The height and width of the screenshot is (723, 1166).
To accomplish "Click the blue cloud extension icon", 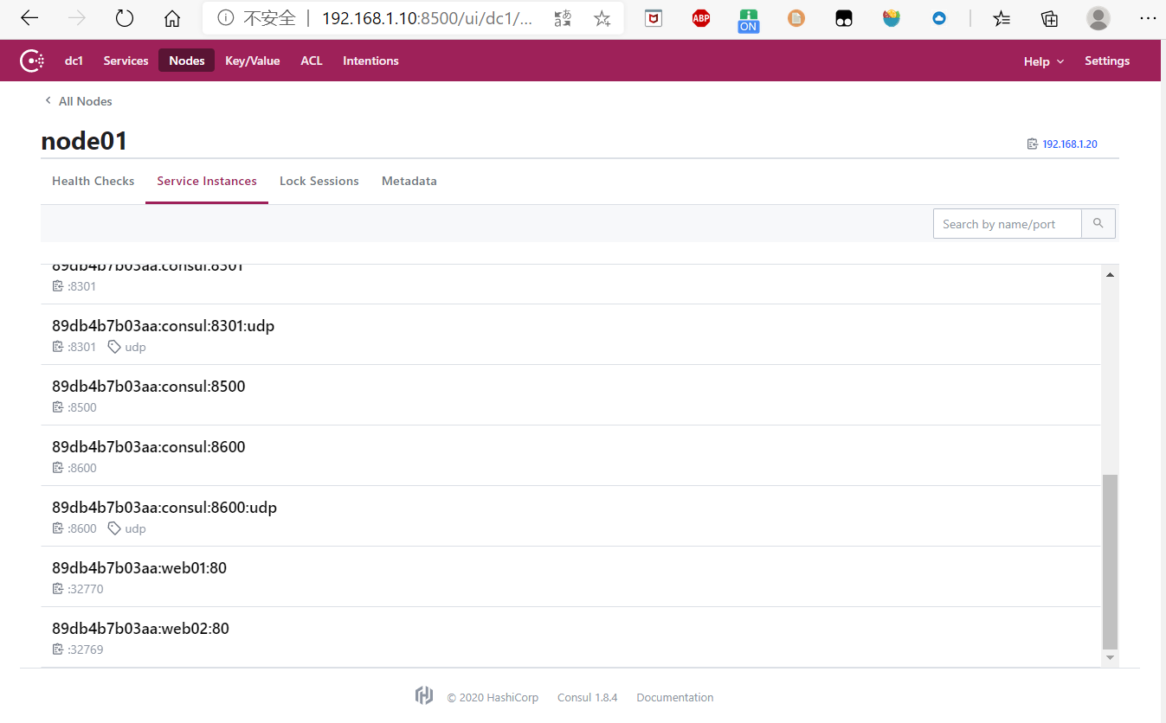I will coord(939,18).
